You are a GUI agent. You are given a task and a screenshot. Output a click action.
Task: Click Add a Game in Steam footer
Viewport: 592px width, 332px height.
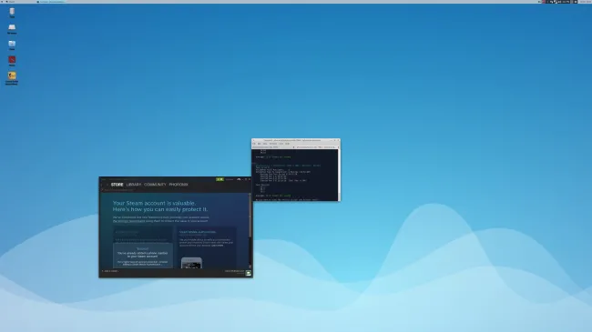110,271
